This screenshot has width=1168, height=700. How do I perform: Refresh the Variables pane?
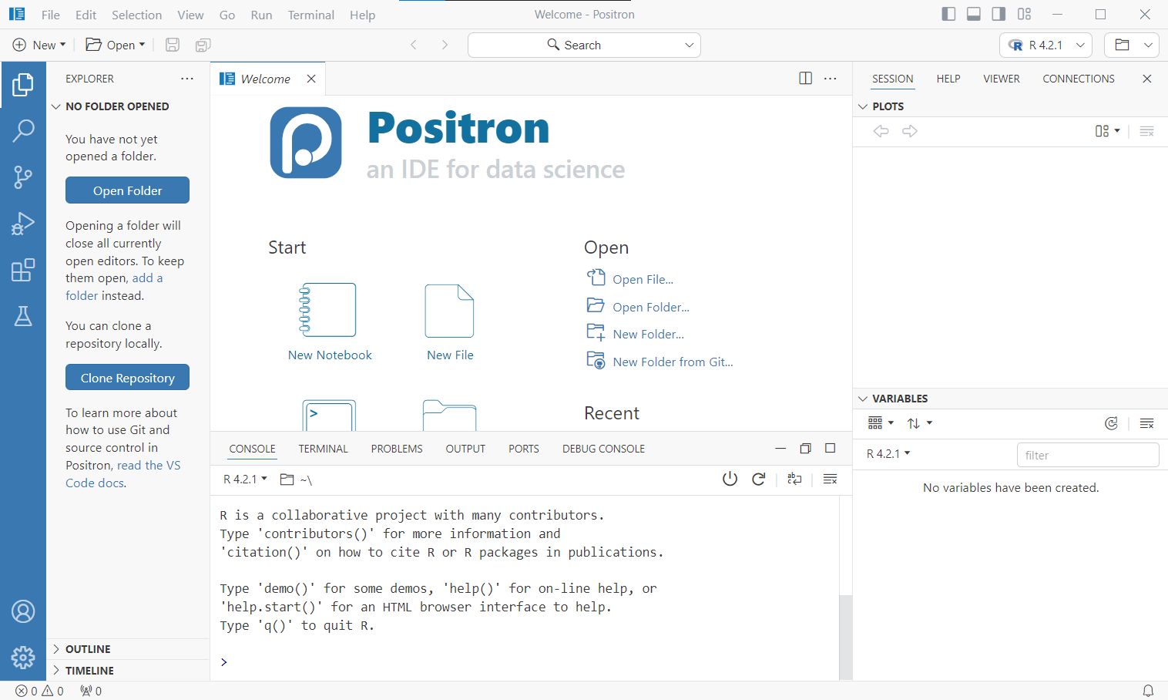[1111, 423]
